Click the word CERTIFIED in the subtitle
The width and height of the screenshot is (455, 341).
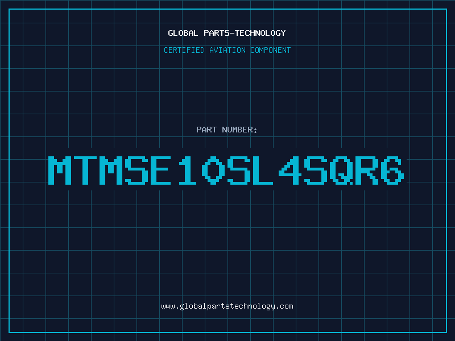184,50
